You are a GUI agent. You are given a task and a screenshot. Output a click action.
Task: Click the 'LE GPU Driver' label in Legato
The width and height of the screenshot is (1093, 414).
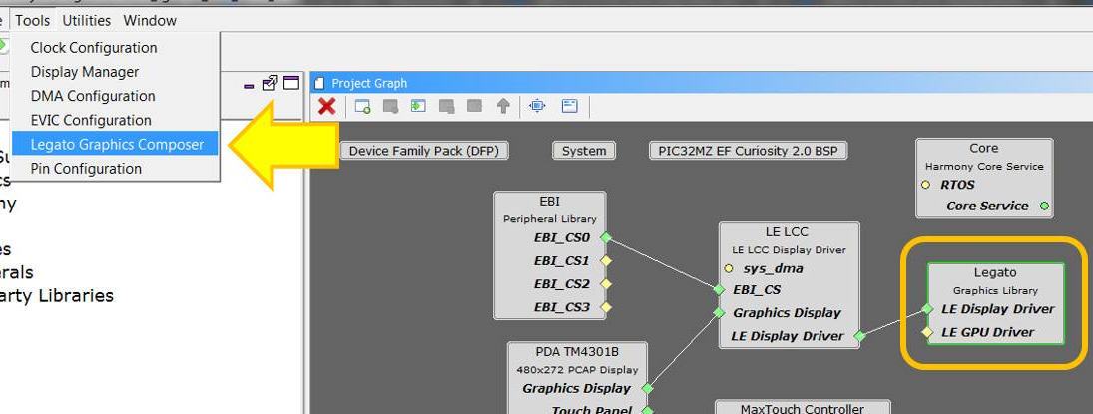pyautogui.click(x=988, y=332)
